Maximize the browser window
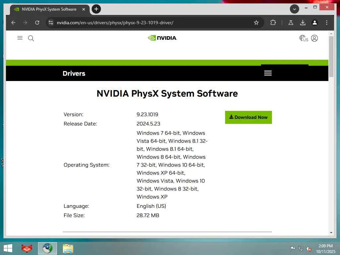This screenshot has width=340, height=255. click(315, 7)
